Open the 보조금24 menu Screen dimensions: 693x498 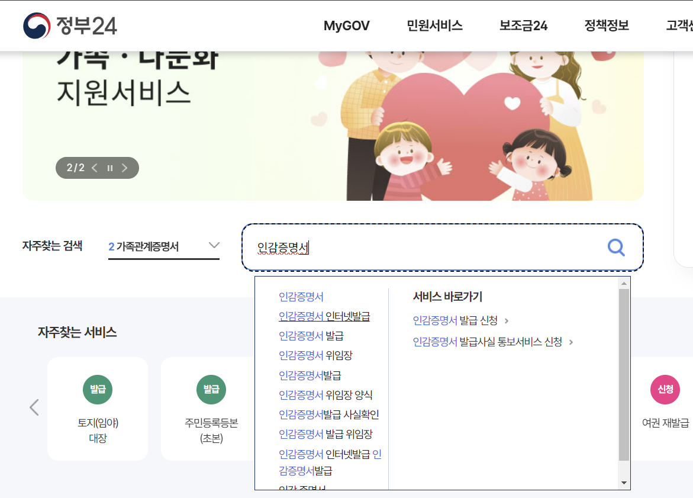[x=523, y=25]
